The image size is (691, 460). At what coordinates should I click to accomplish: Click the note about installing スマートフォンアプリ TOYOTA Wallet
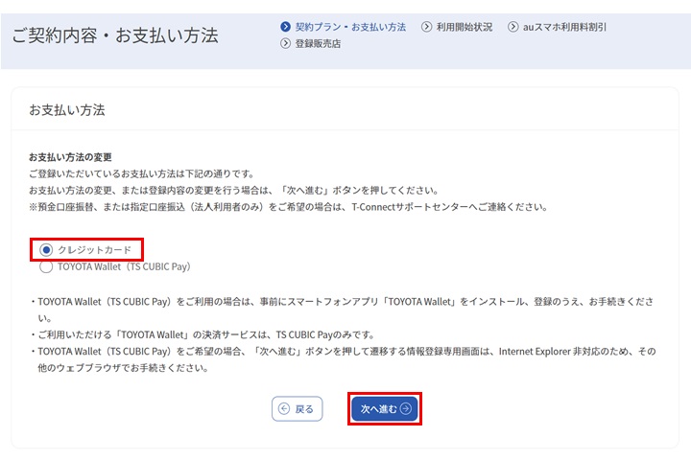pyautogui.click(x=342, y=310)
